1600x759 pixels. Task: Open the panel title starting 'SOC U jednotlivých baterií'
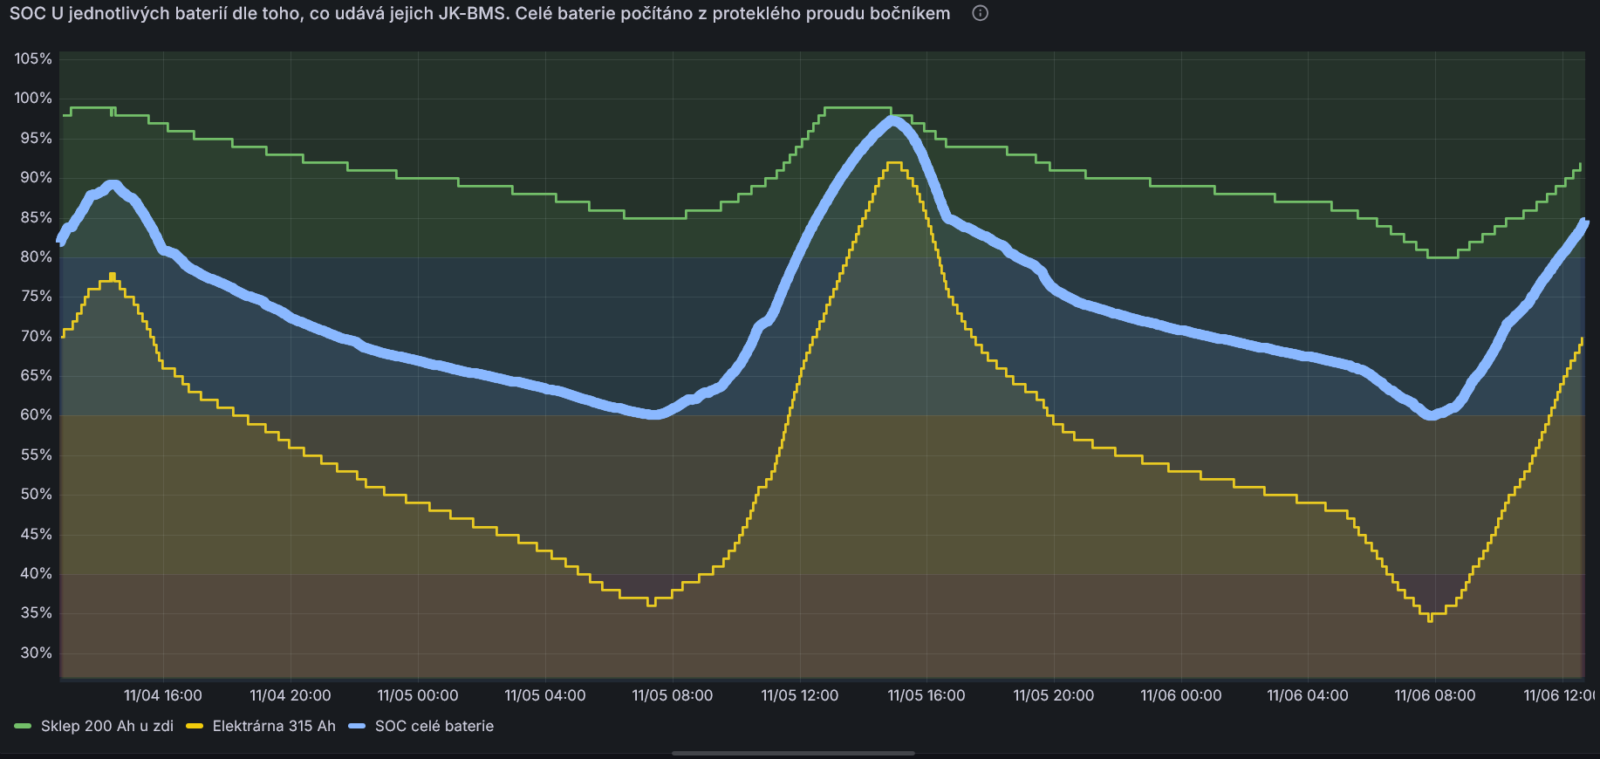click(480, 13)
